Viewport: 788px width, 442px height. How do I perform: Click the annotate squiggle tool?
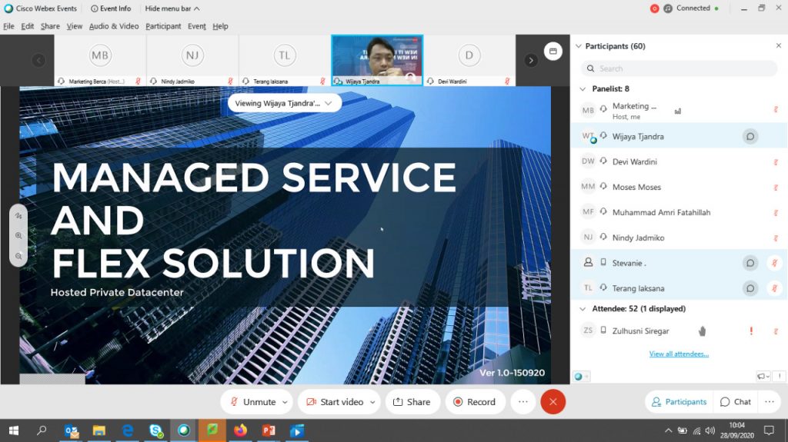pyautogui.click(x=18, y=218)
